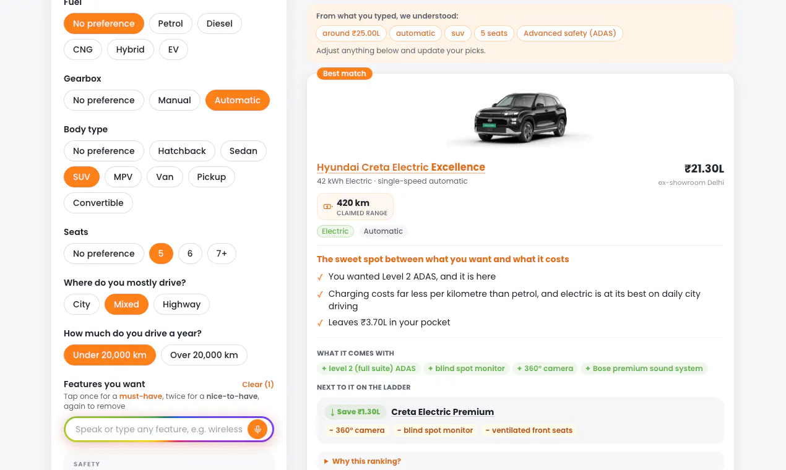Select Convertible body type

98,203
